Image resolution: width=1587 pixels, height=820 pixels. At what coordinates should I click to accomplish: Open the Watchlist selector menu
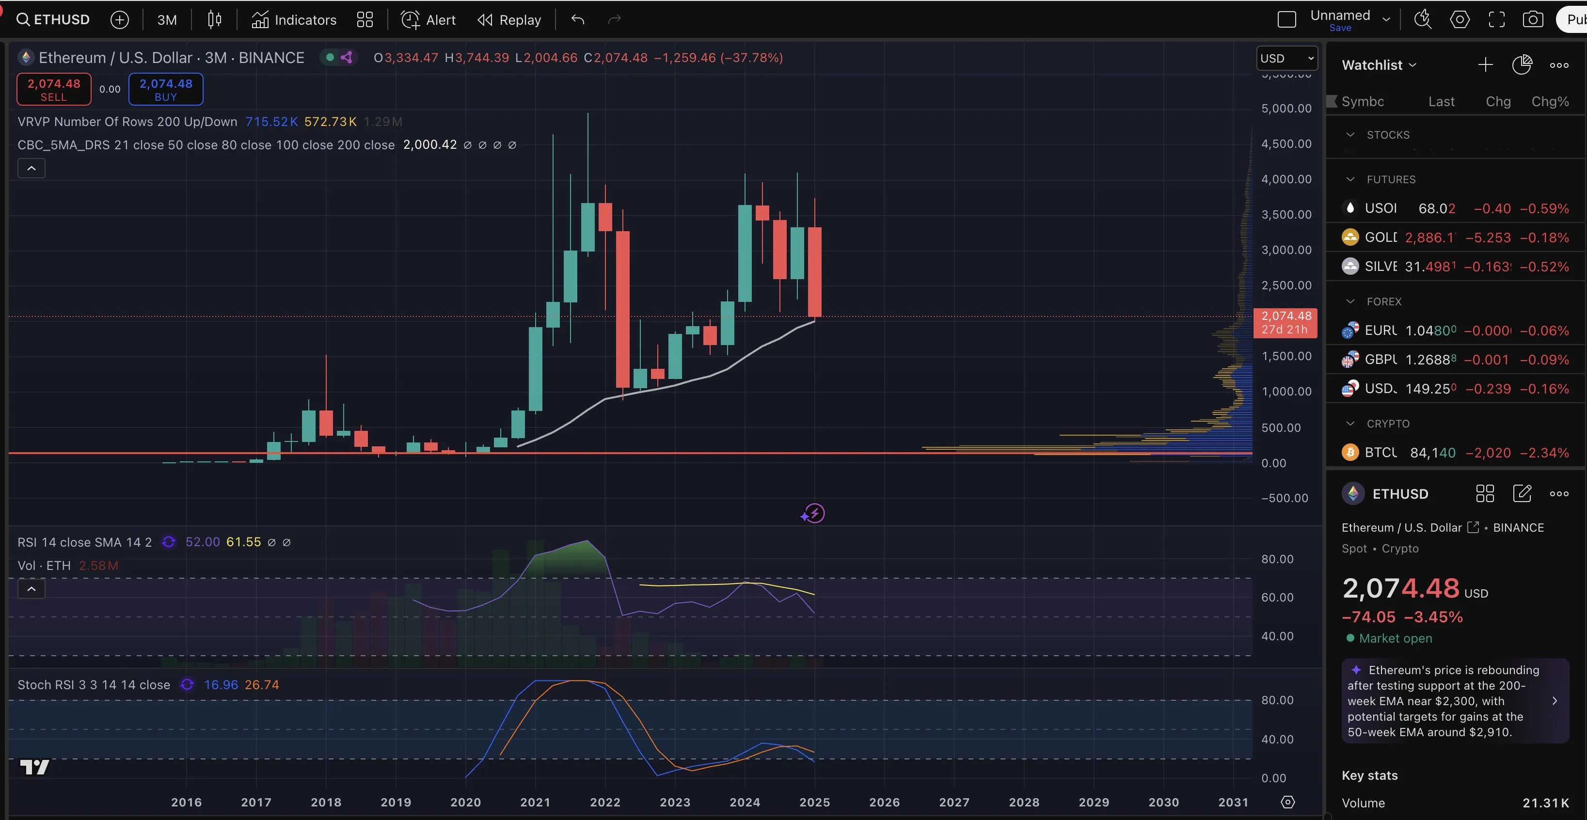1378,64
